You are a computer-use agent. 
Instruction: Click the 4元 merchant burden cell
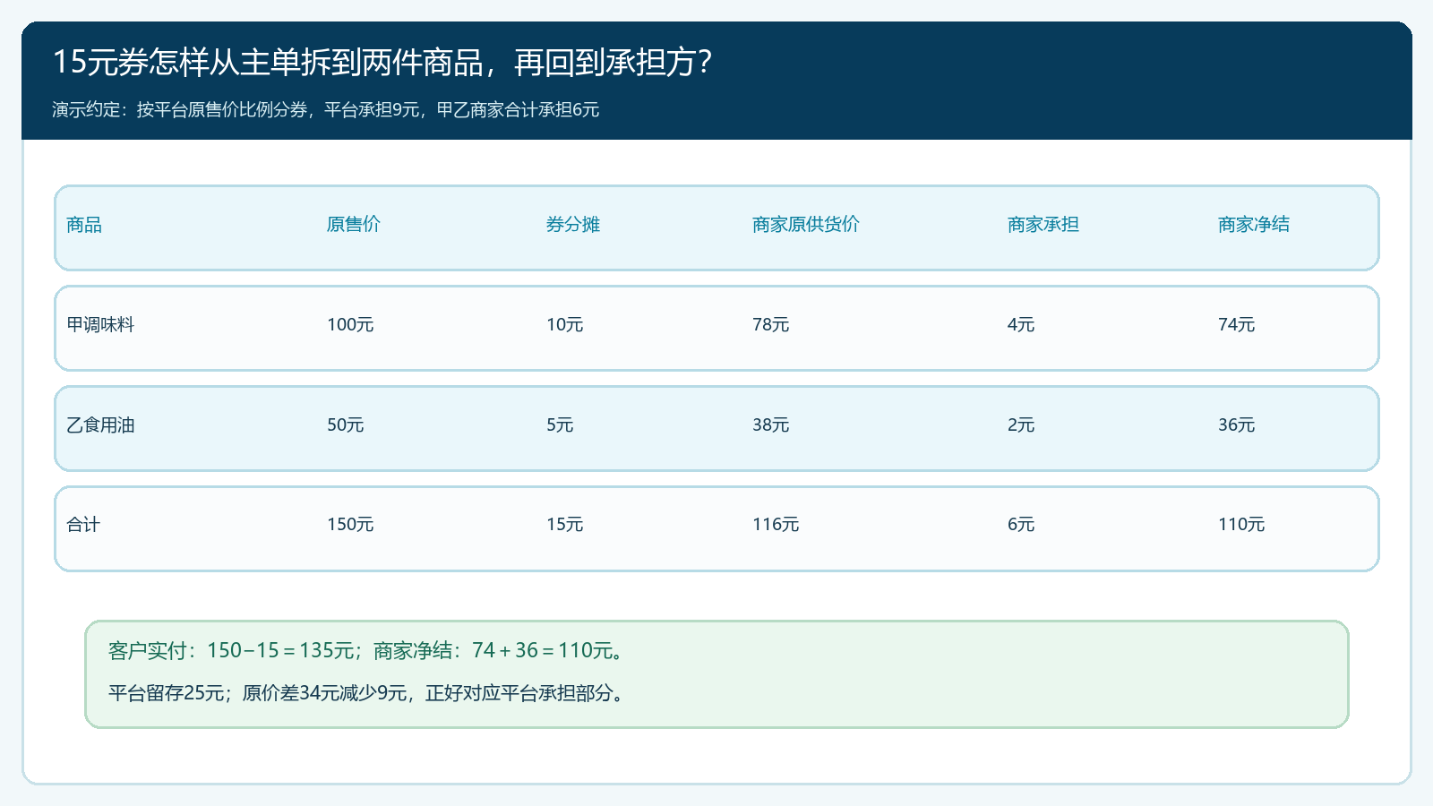1021,325
